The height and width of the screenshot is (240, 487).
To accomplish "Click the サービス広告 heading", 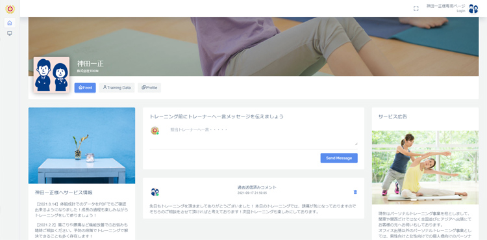I will click(x=393, y=116).
